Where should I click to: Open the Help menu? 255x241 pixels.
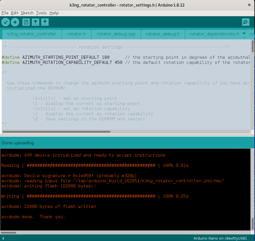click(54, 13)
